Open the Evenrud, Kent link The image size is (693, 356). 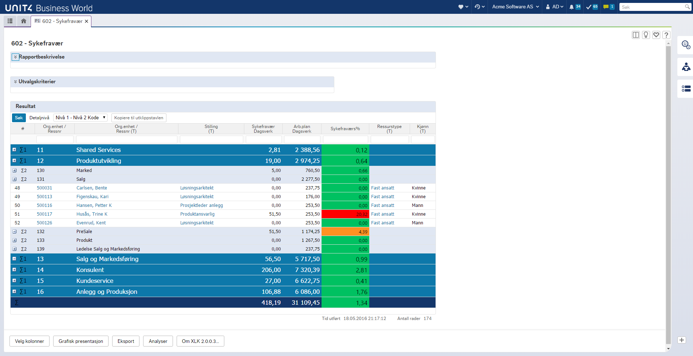[x=91, y=223]
